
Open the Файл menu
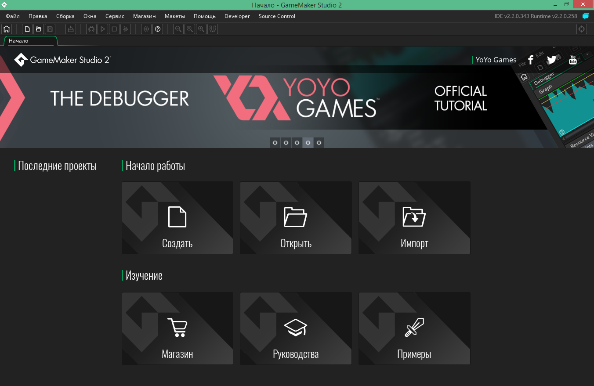13,16
